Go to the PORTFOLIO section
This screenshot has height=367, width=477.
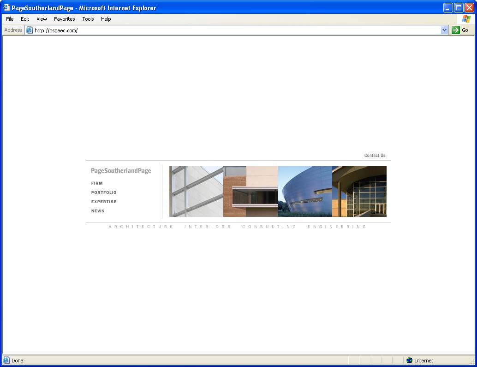(104, 193)
